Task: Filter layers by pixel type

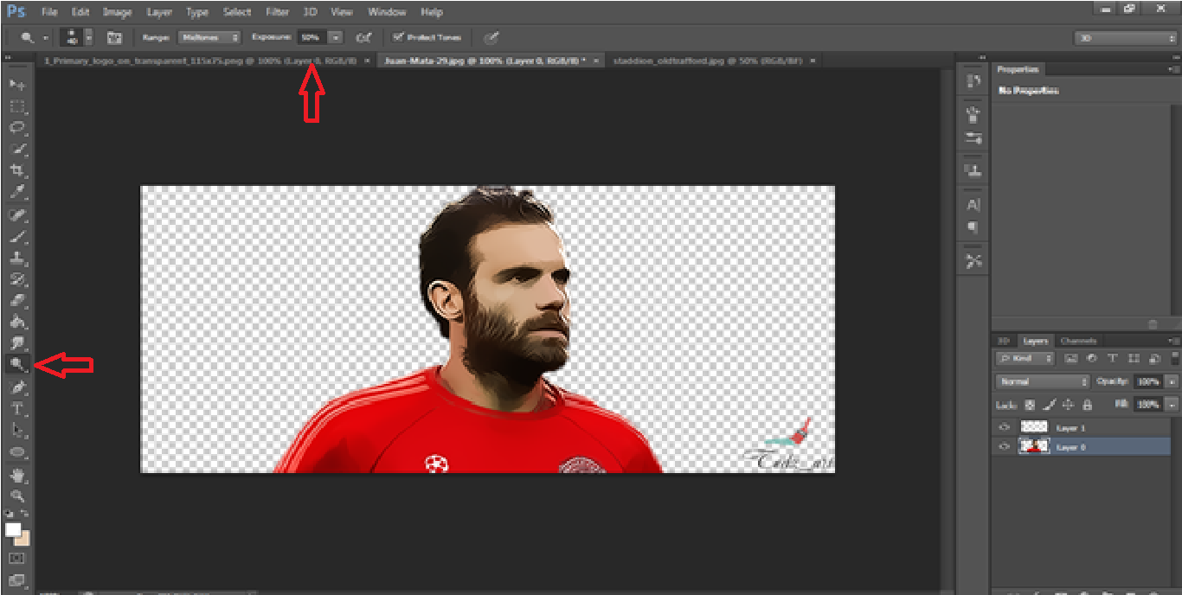Action: [x=1070, y=358]
